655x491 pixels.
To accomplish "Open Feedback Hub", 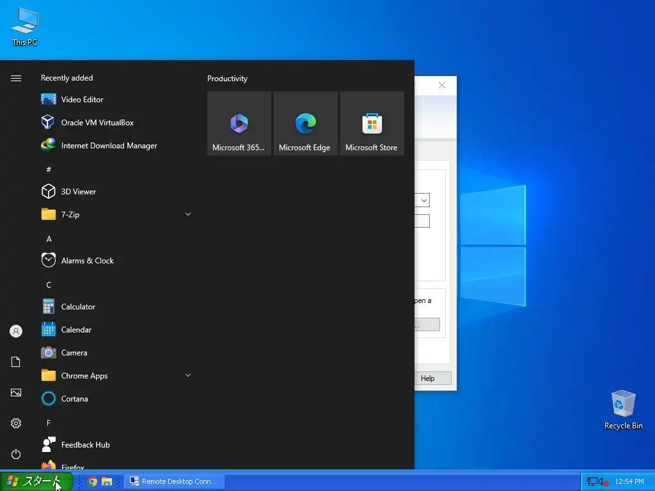I will tap(116, 445).
